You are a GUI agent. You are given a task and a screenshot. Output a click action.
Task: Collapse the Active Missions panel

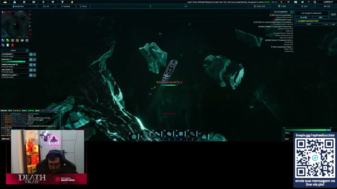[x=291, y=12]
